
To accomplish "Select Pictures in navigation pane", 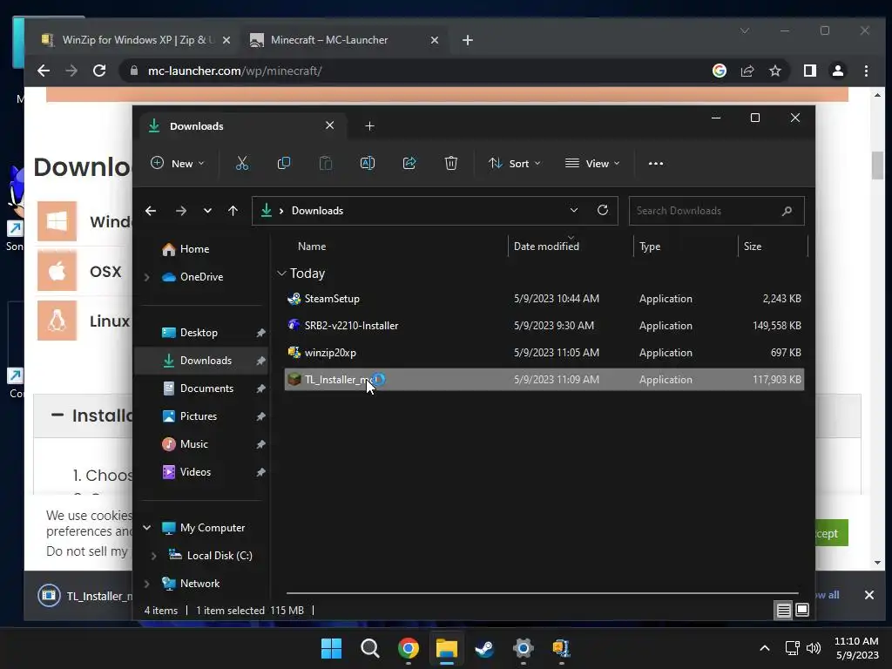I will (198, 416).
